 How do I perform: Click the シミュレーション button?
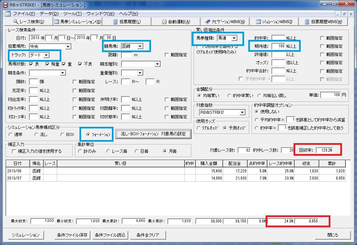point(26,235)
